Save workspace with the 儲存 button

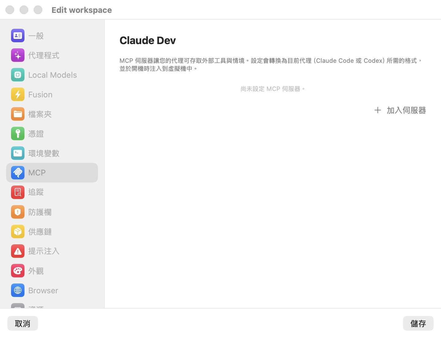tap(418, 323)
